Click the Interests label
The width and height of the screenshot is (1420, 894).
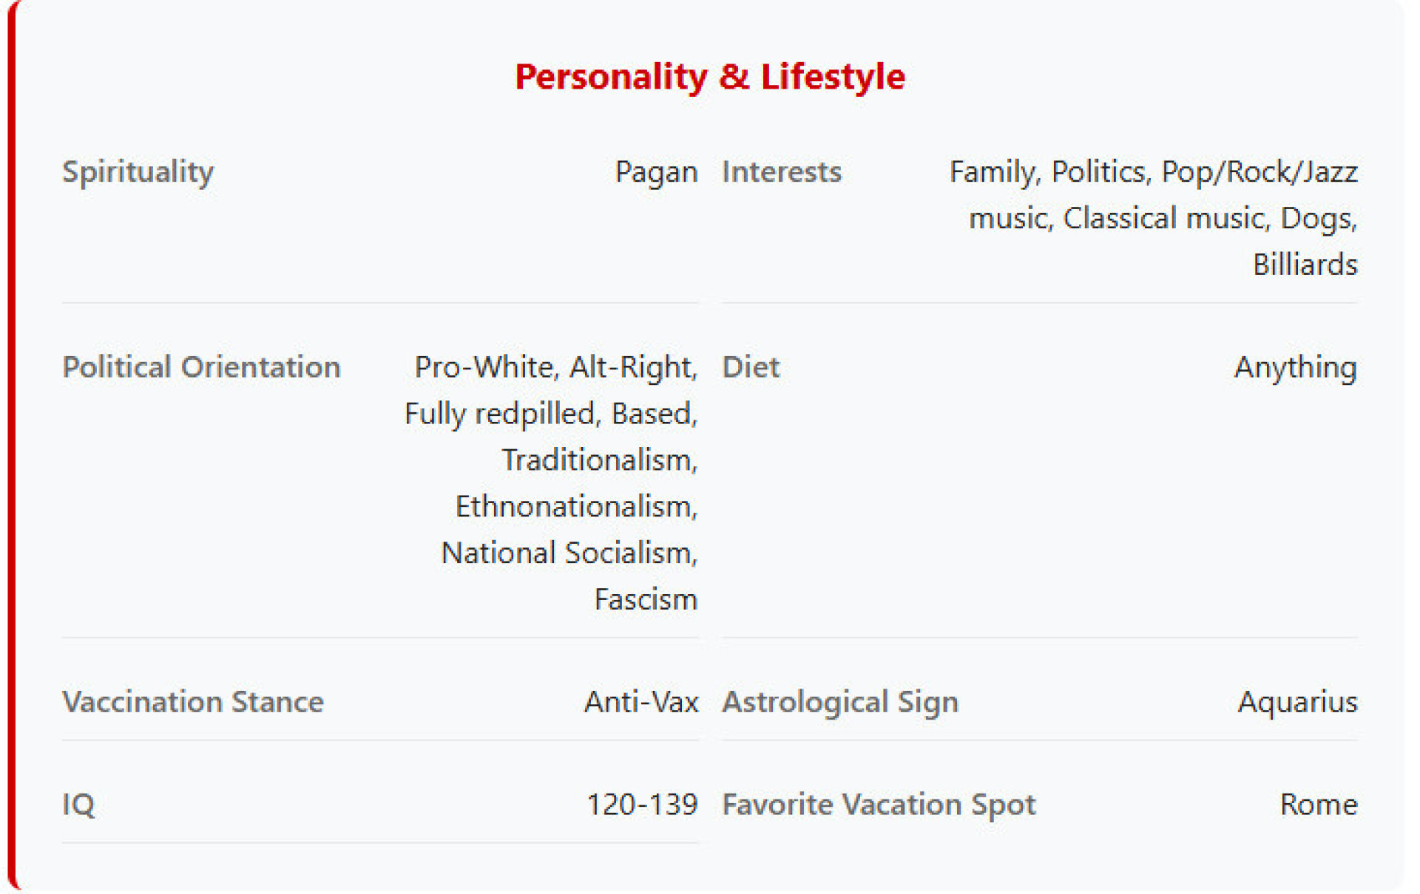781,172
